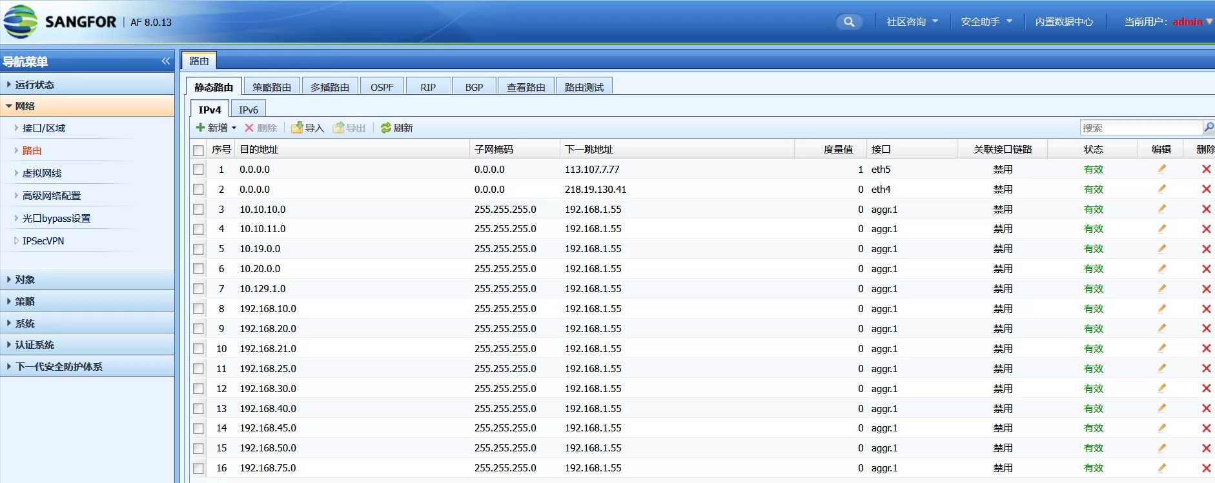Delete route 2 using its red X

point(1205,189)
